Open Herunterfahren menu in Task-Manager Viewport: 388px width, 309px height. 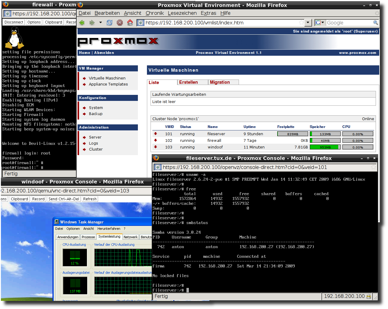[x=109, y=229]
